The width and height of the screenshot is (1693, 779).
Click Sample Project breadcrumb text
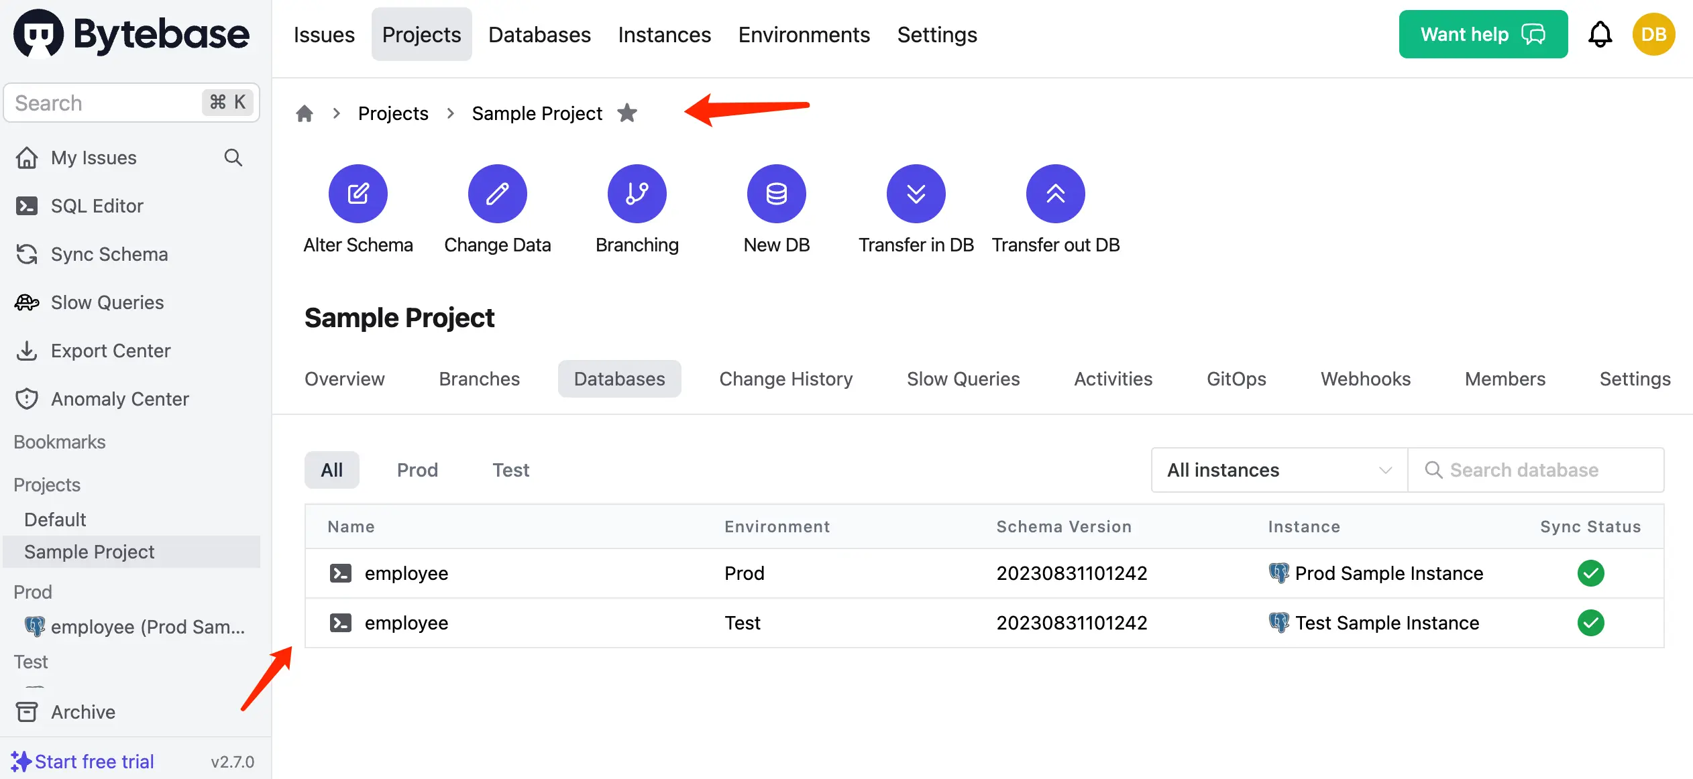537,113
